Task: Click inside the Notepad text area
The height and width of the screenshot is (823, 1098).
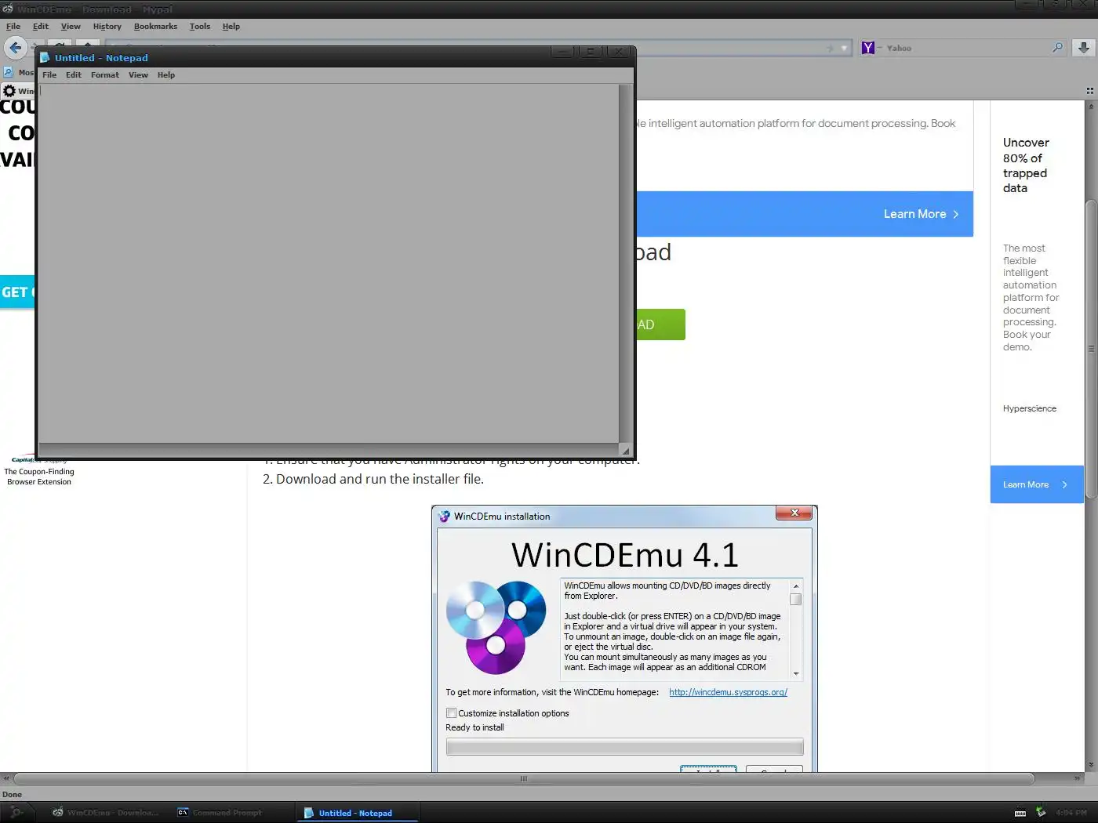Action: [x=329, y=263]
